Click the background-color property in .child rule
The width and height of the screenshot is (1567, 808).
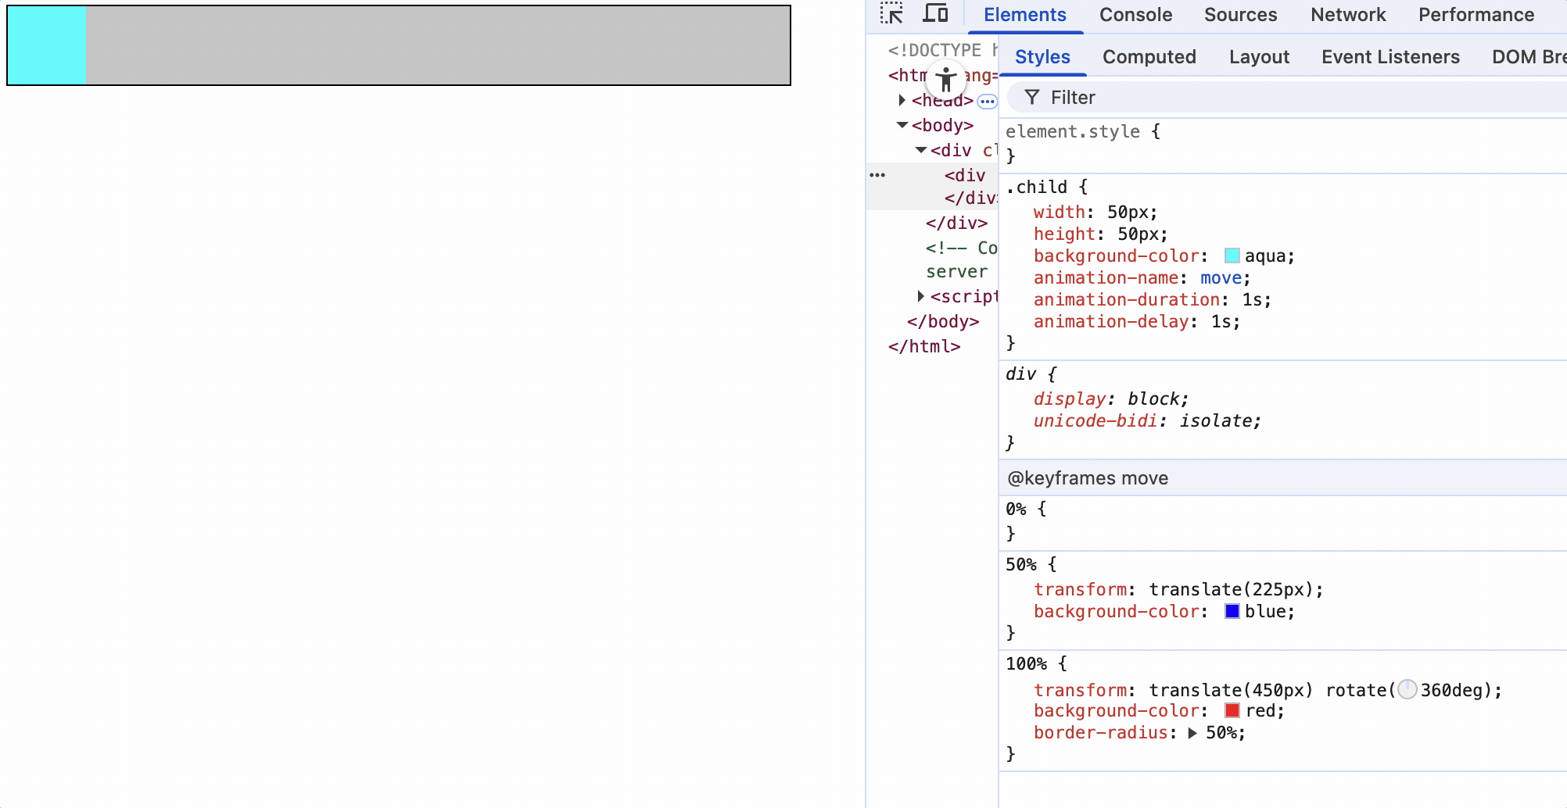point(1117,256)
